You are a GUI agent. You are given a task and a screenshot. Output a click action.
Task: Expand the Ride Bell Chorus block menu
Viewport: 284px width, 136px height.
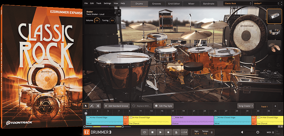(174, 118)
